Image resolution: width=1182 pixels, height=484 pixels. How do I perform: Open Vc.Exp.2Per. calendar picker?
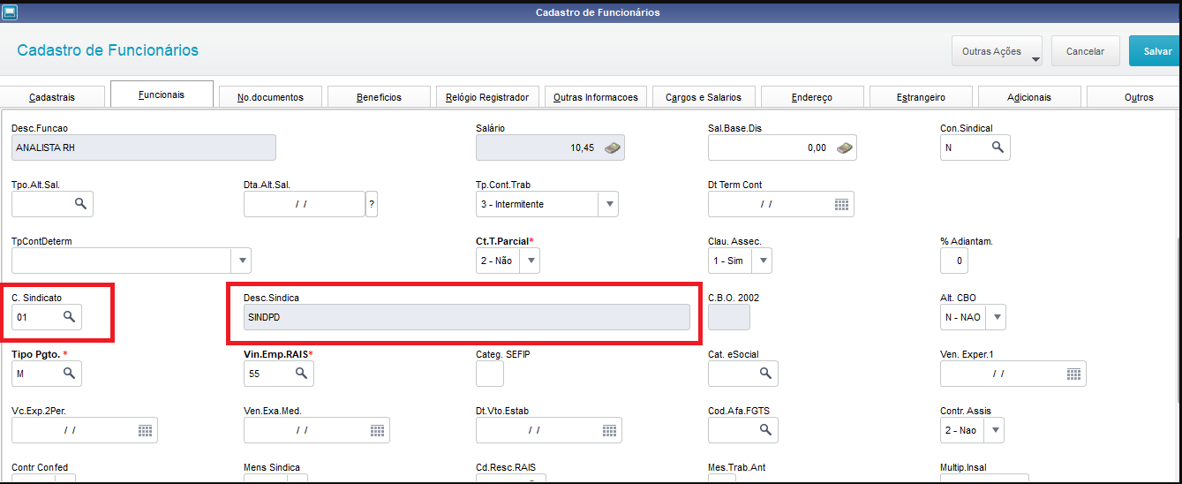pyautogui.click(x=145, y=430)
